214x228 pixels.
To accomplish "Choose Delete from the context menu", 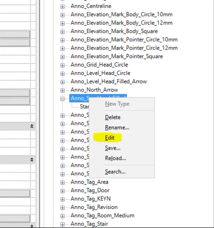I will (113, 117).
